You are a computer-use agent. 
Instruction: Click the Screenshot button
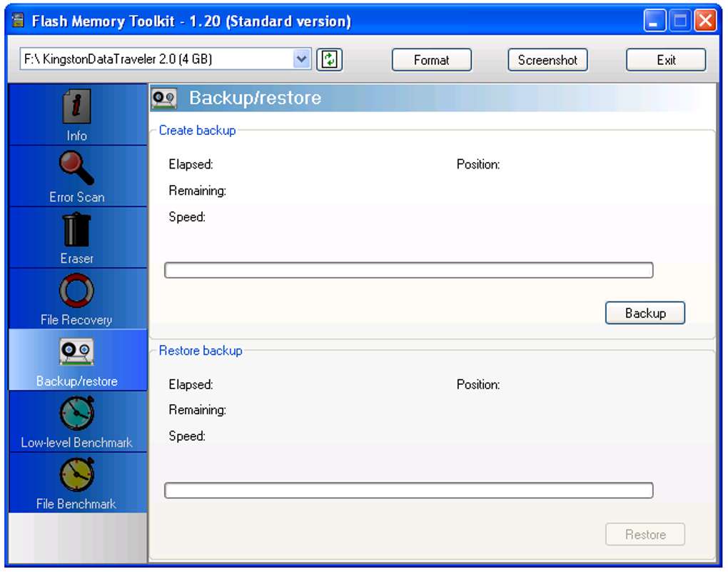click(x=547, y=60)
